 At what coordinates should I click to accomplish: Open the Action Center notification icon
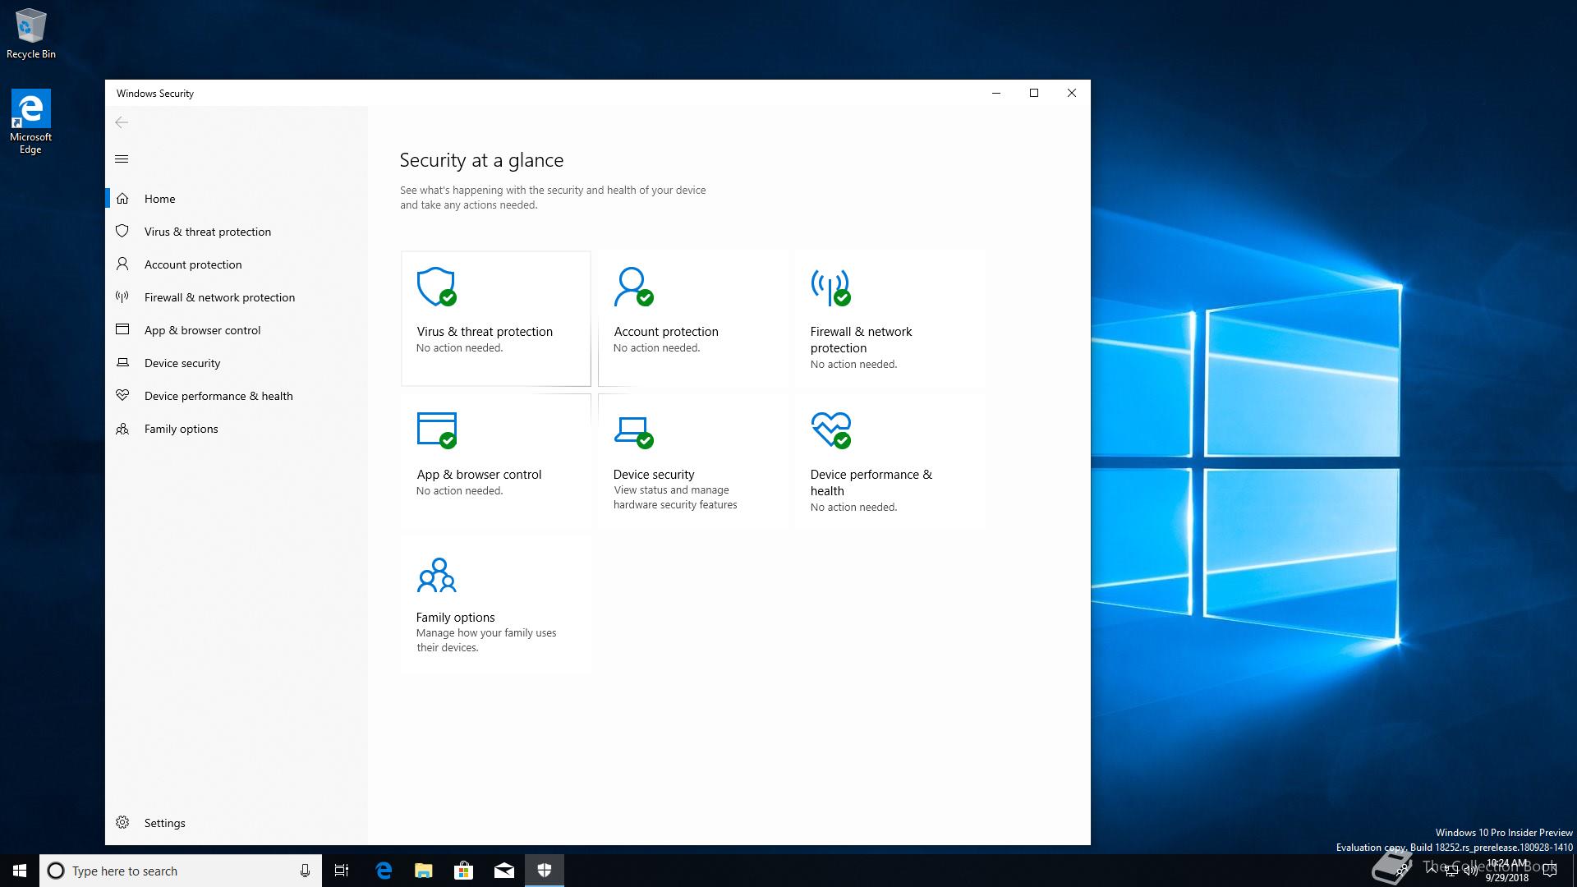pyautogui.click(x=1550, y=871)
